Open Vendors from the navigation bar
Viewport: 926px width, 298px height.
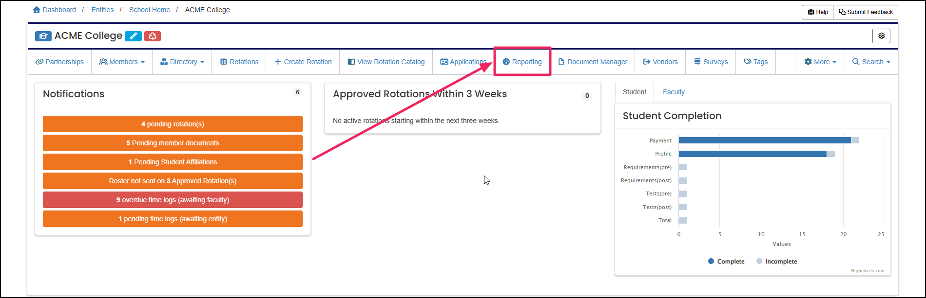[660, 62]
